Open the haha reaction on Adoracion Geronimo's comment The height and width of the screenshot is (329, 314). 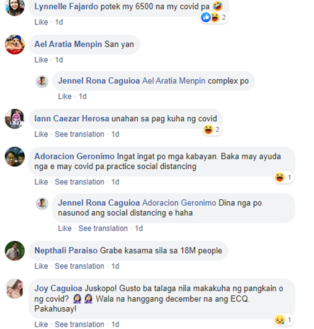click(284, 177)
